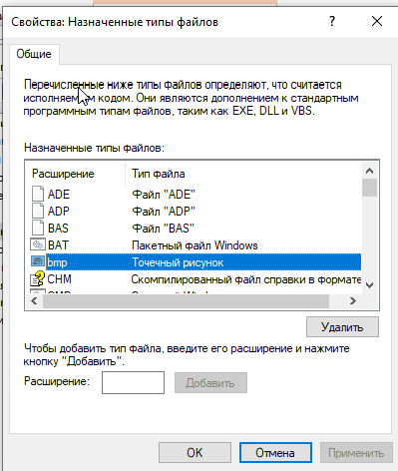Click the list scroll down arrow
The image size is (398, 471).
pyautogui.click(x=369, y=285)
